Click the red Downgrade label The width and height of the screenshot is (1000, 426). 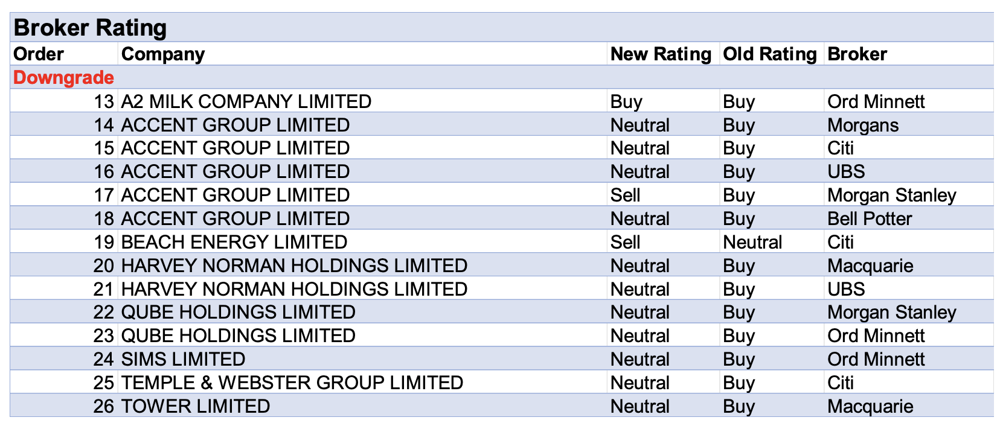(63, 78)
